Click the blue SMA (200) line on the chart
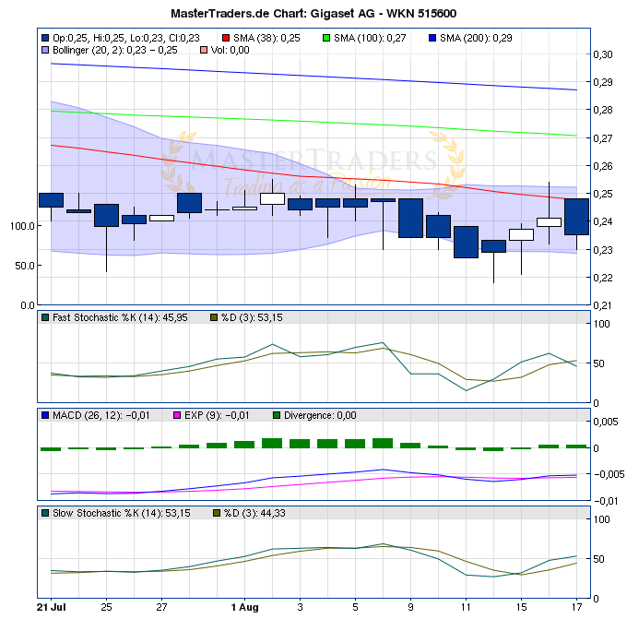627x631 pixels. pos(313,76)
